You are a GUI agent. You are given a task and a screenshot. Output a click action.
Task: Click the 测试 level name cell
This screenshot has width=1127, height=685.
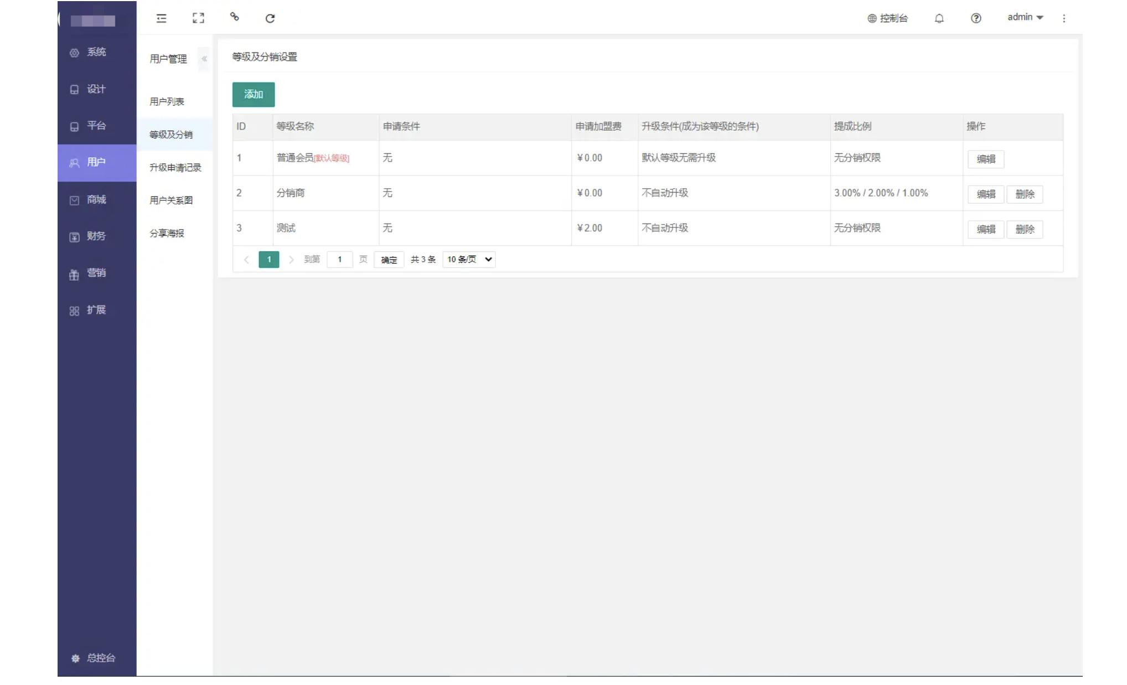325,228
